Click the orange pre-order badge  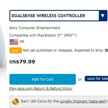pos(16,50)
